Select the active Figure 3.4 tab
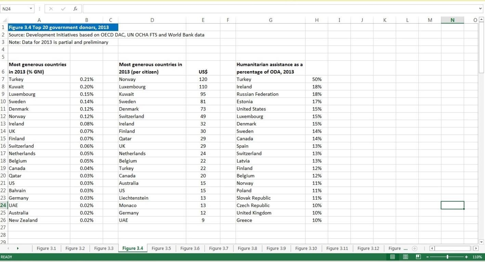This screenshot has width=485, height=262. point(133,248)
